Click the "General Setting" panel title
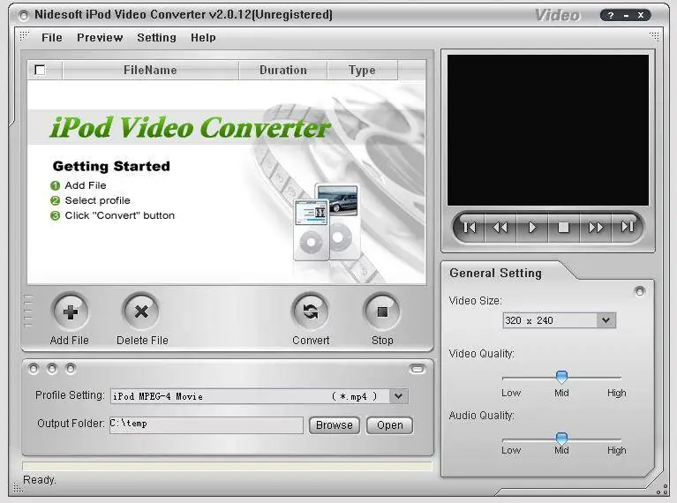677x503 pixels. [x=495, y=274]
